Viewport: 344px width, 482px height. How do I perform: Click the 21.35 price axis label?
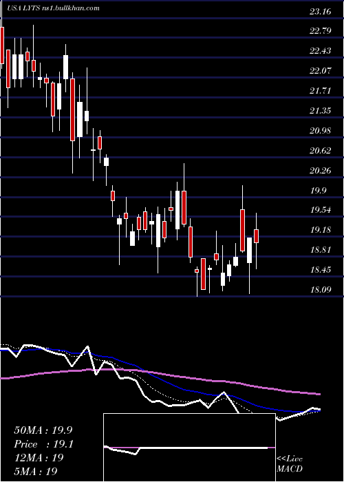320,111
